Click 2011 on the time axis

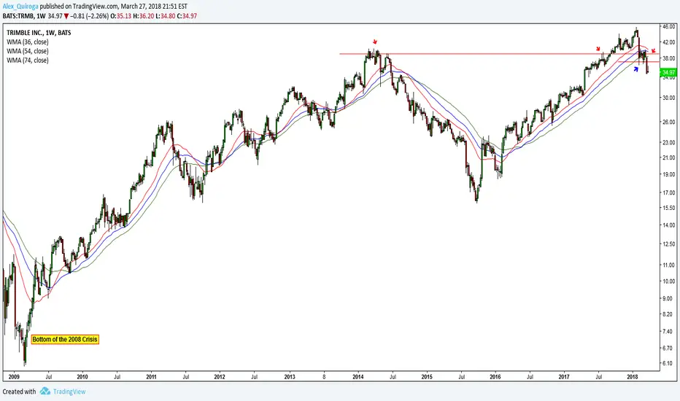click(151, 377)
